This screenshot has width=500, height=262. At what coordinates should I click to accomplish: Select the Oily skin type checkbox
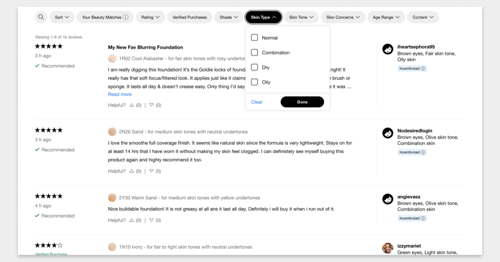coord(255,82)
